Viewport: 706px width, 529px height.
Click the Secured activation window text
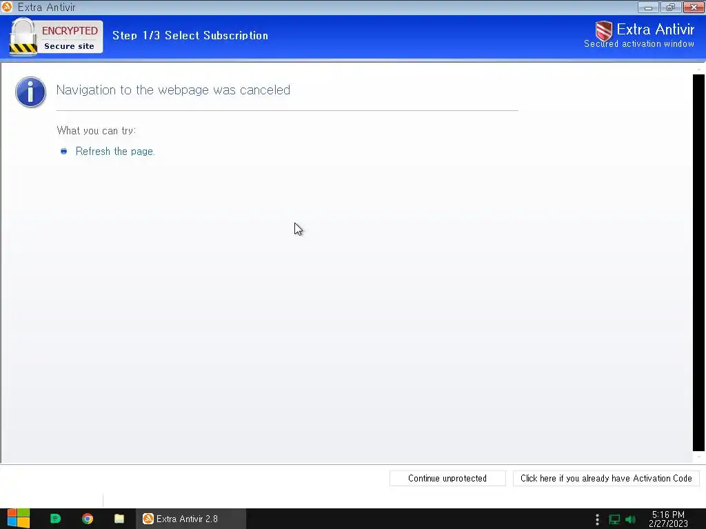pos(639,43)
